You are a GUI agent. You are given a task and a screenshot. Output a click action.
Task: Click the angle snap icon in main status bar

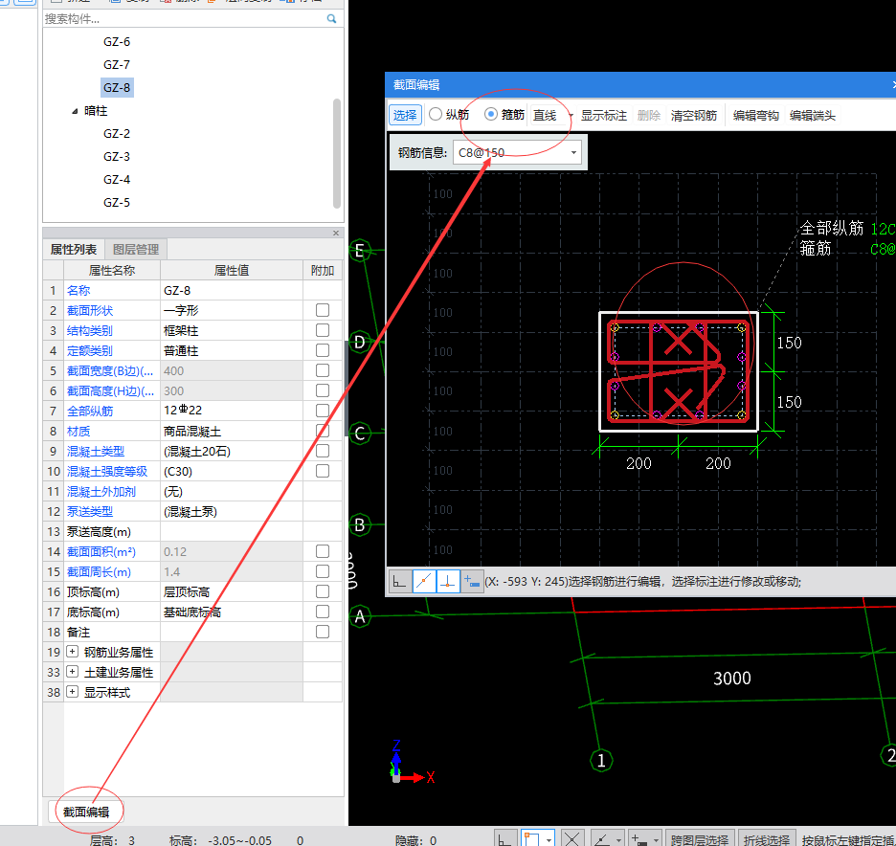pyautogui.click(x=602, y=839)
